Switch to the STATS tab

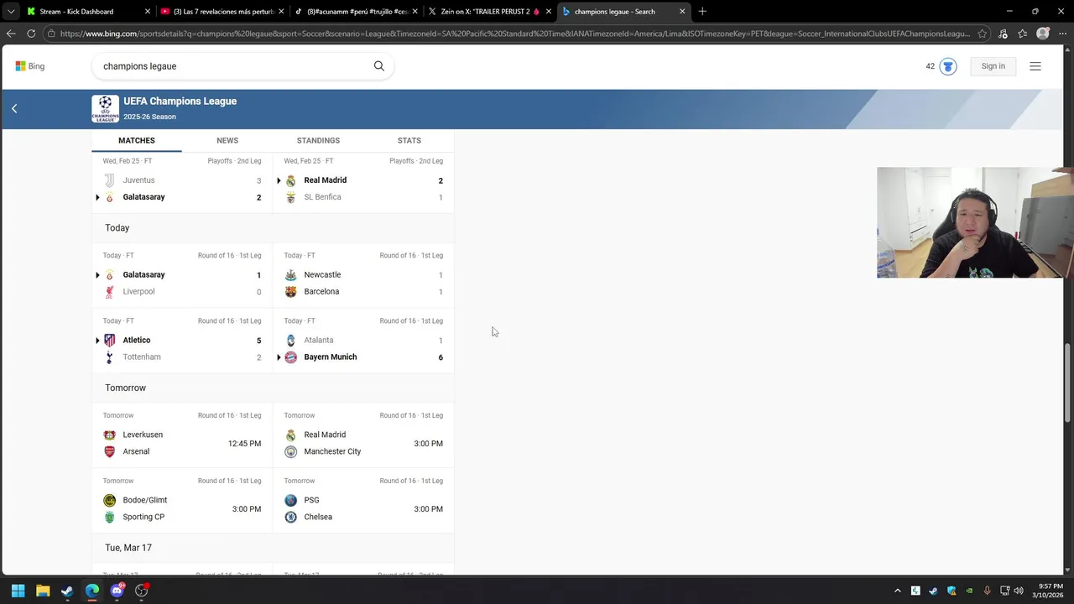pos(409,140)
